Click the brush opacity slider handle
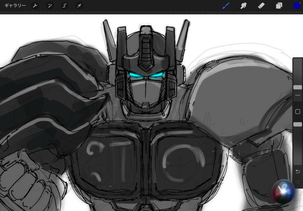 click(298, 124)
